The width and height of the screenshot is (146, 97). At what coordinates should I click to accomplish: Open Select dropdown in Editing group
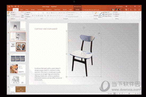116,16
